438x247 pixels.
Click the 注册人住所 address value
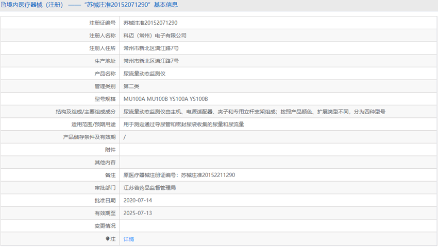pyautogui.click(x=151, y=48)
